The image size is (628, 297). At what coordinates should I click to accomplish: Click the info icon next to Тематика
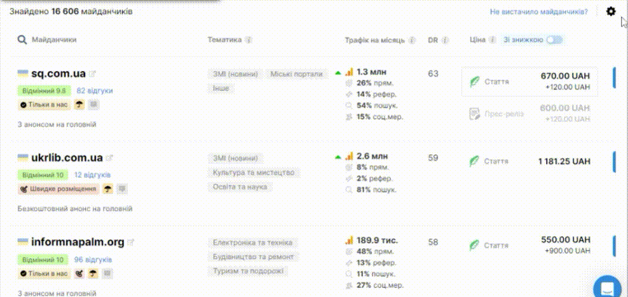coord(249,40)
